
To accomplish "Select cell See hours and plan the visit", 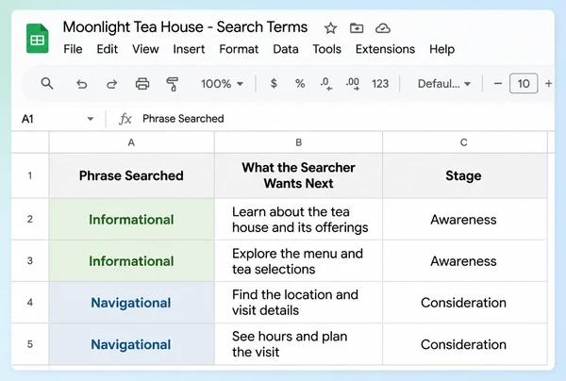I will click(298, 344).
